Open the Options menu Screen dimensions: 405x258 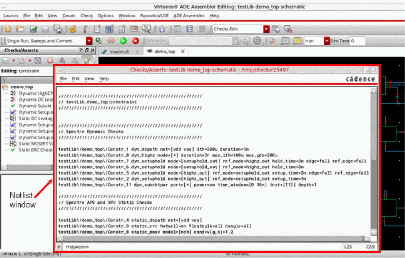(106, 16)
